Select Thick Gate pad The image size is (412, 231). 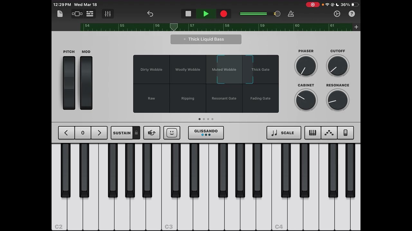(x=260, y=69)
